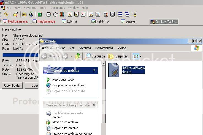Open Herramientas menu in sounds window
This screenshot has height=135, width=203.
click(x=104, y=48)
